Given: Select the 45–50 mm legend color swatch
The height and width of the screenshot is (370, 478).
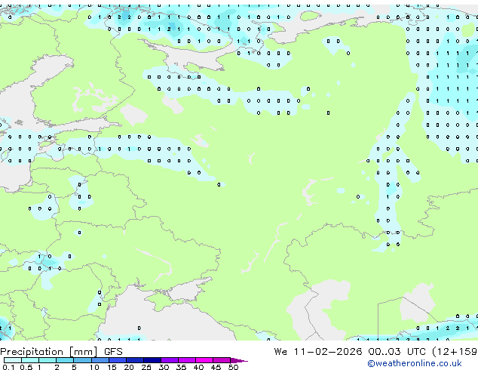Looking at the screenshot, I should coord(222,360).
